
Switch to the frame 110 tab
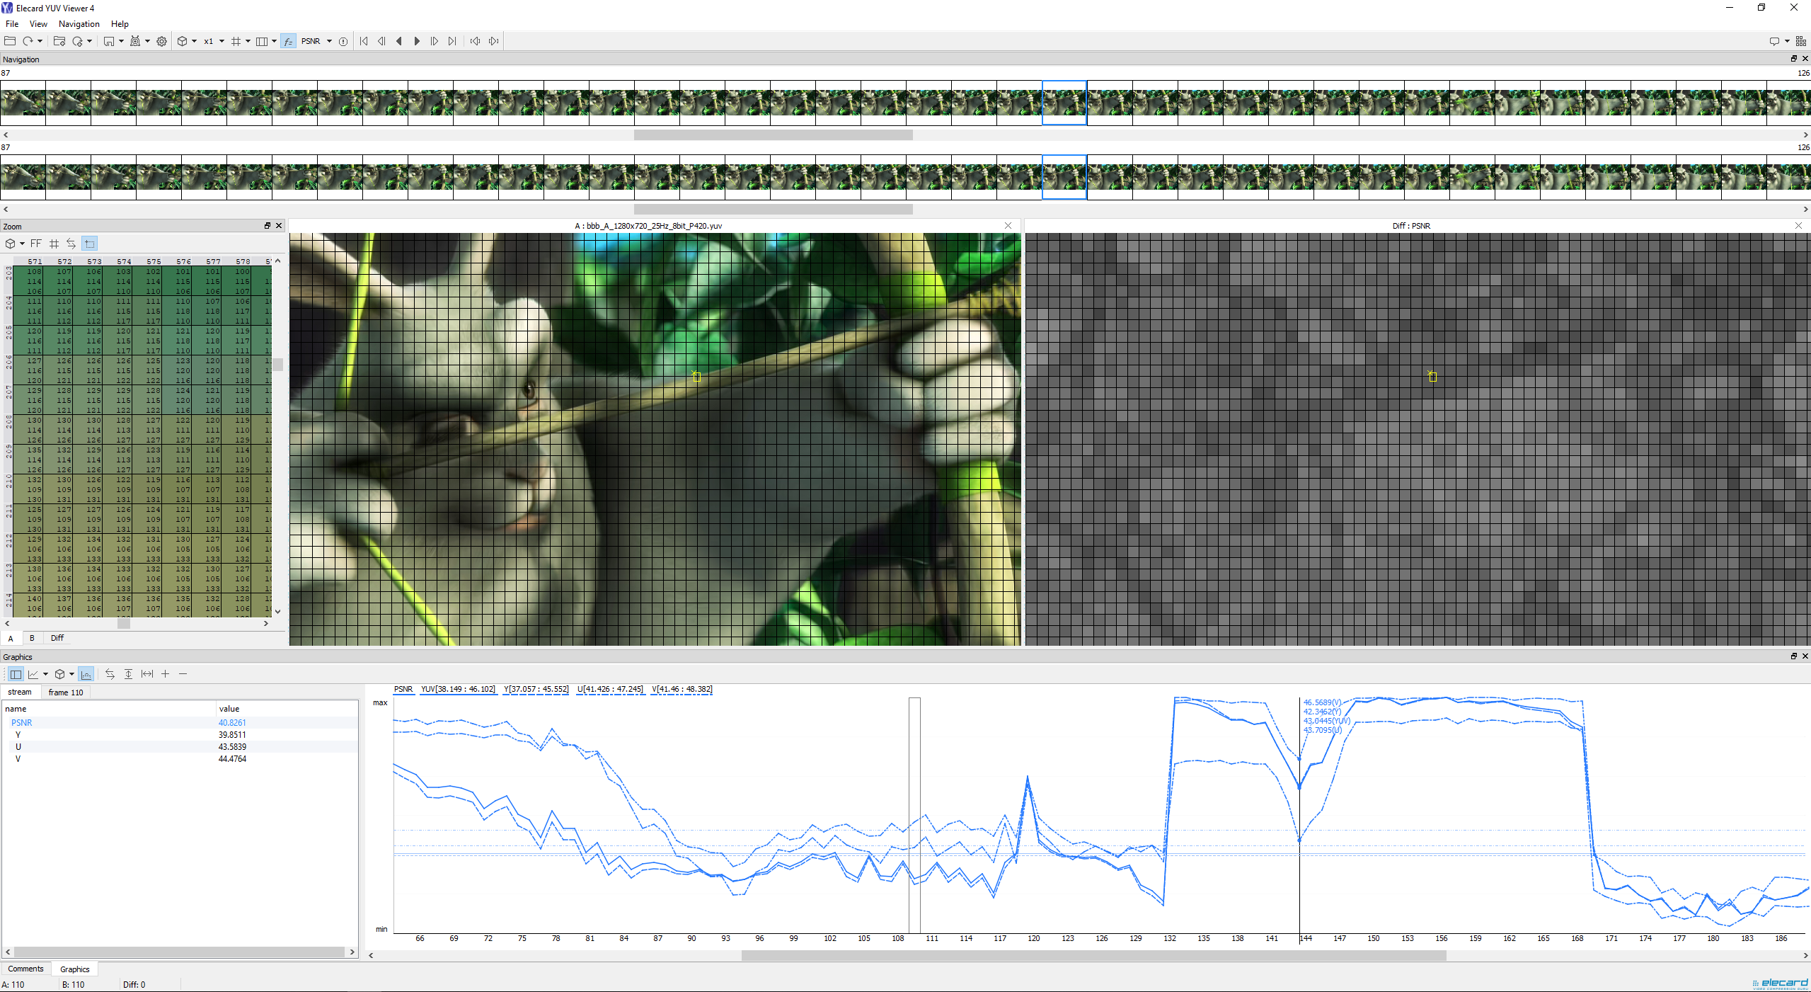[65, 692]
